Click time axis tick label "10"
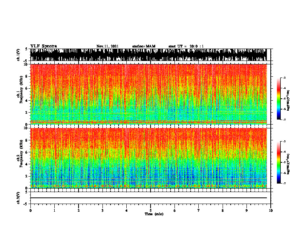This screenshot has height=236, width=305. tap(271, 211)
